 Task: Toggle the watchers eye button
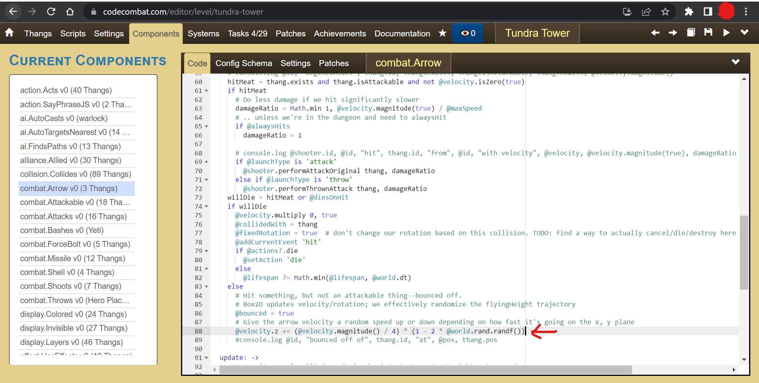(468, 33)
